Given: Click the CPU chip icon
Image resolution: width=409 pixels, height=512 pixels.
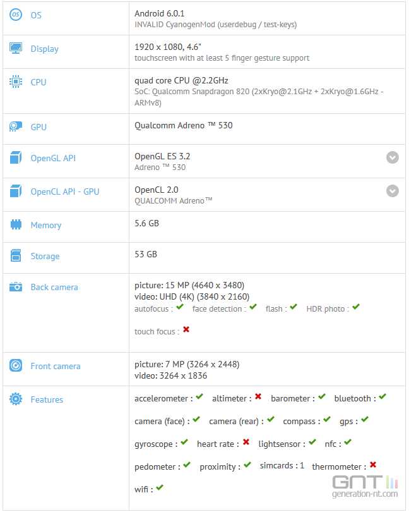Looking at the screenshot, I should [x=16, y=82].
